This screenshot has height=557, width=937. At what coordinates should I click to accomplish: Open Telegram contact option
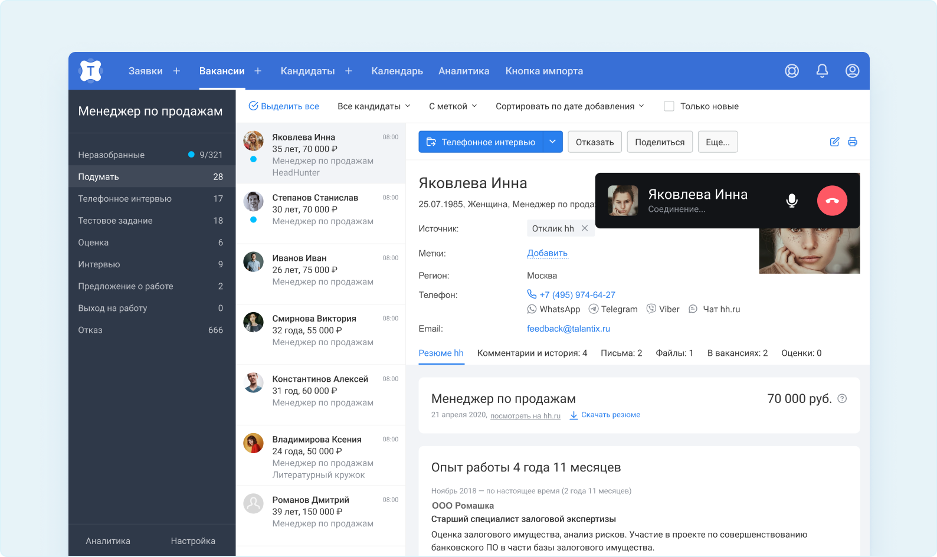(x=613, y=309)
